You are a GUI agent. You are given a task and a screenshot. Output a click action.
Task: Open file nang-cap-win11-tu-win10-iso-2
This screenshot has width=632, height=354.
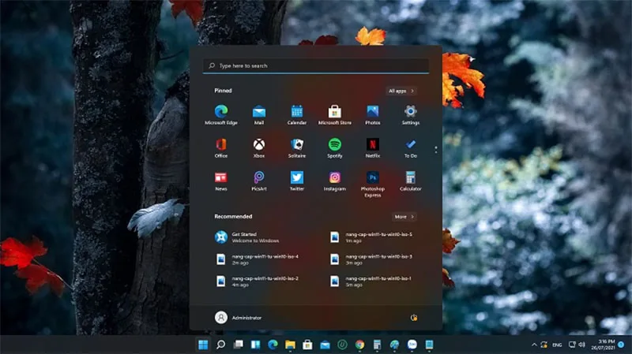259,281
